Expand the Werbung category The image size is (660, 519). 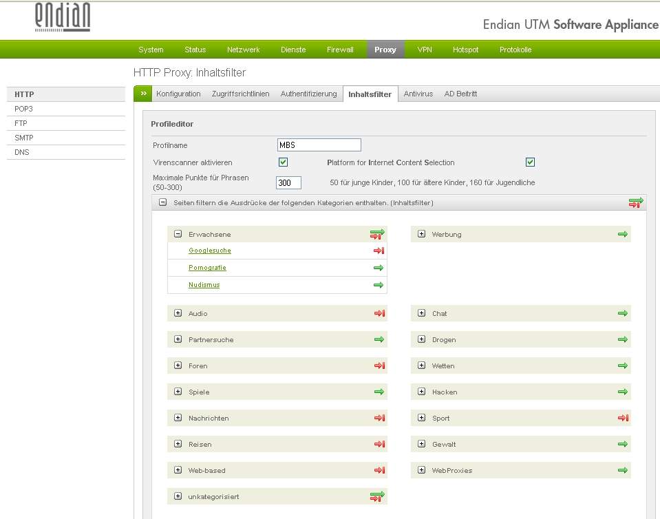(x=421, y=233)
